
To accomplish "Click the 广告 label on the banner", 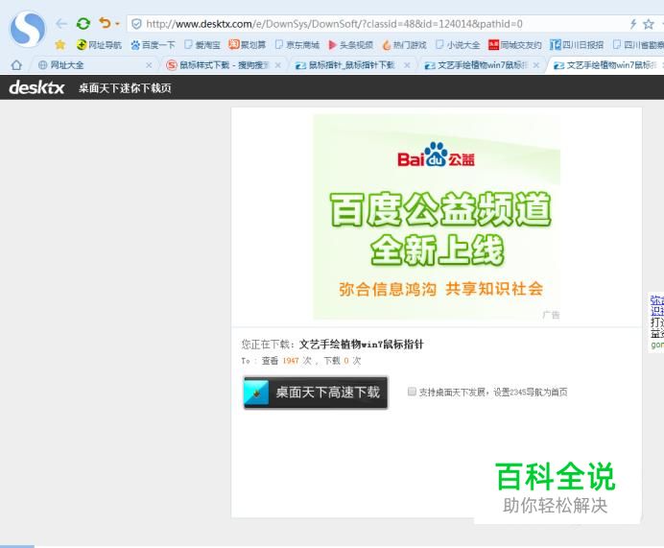I will (551, 315).
